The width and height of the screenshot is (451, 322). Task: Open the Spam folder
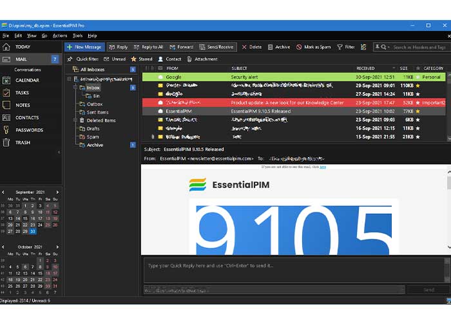point(93,137)
